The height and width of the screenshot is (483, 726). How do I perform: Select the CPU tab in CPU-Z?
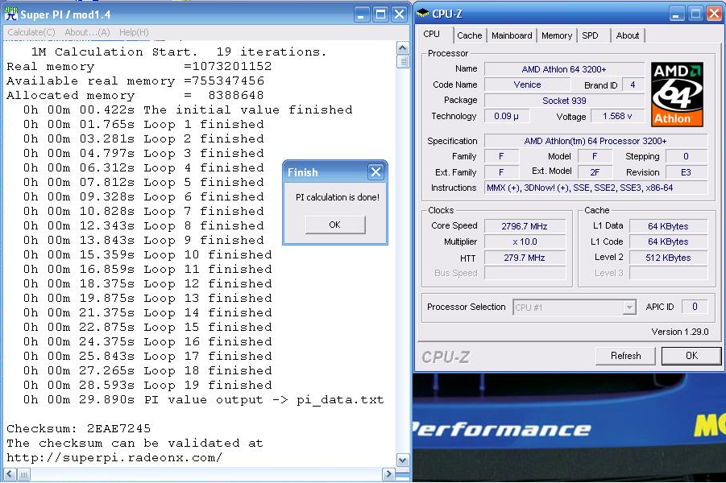[432, 35]
